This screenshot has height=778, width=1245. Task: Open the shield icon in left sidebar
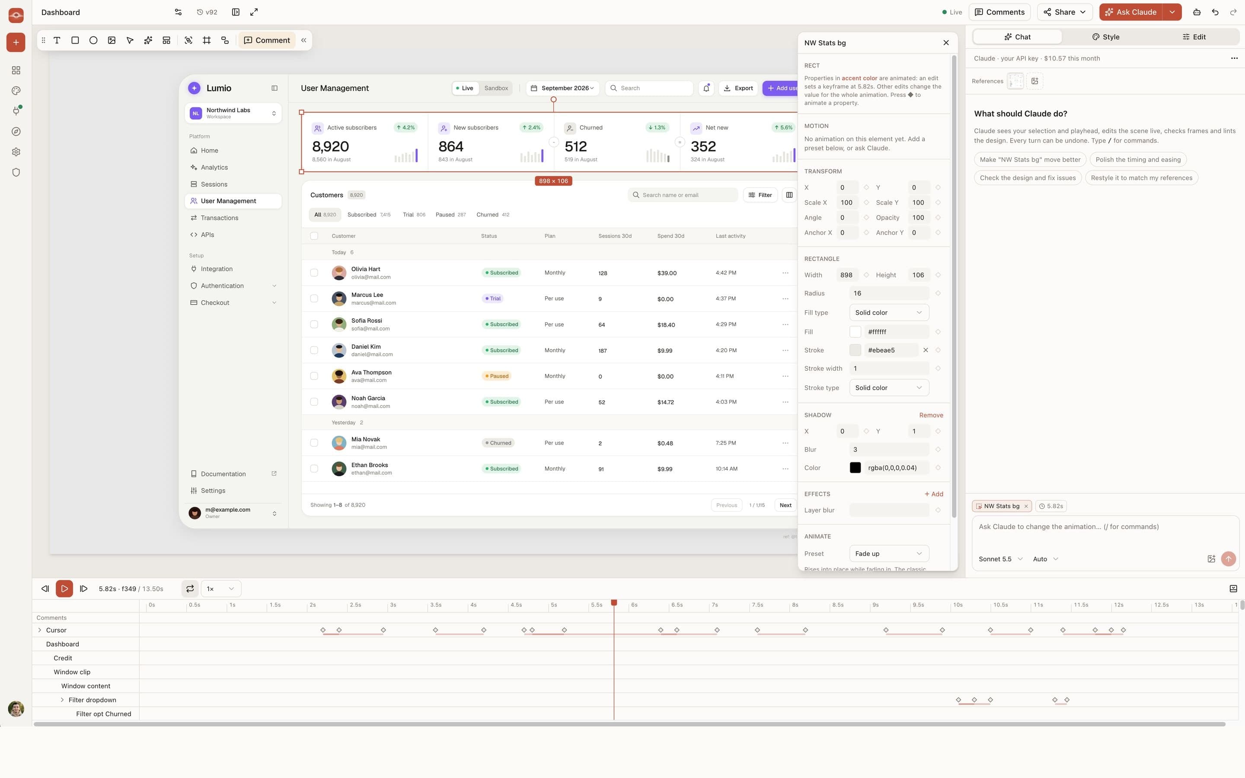click(16, 172)
